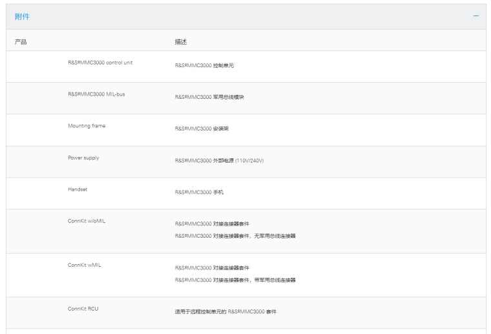Click the R&S®MMC3000 手机 description
The image size is (491, 334).
[x=200, y=193]
